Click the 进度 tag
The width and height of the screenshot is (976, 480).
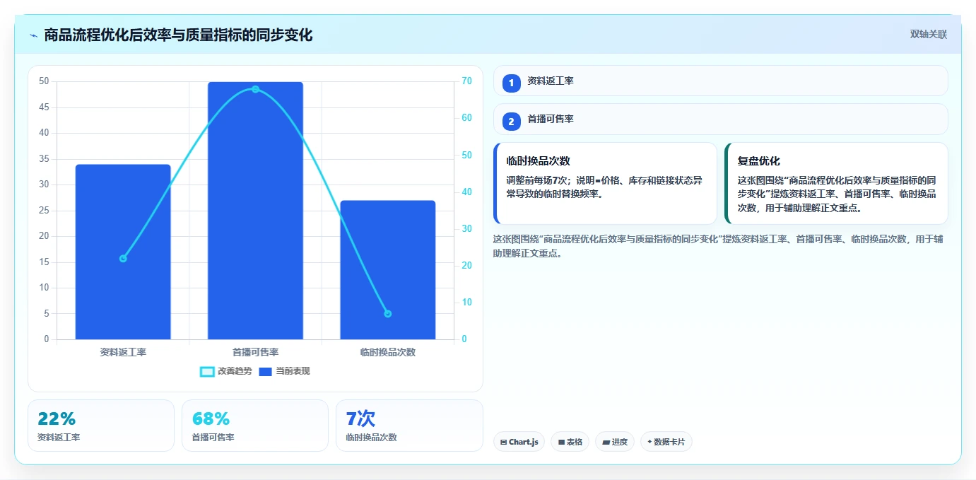(x=615, y=442)
